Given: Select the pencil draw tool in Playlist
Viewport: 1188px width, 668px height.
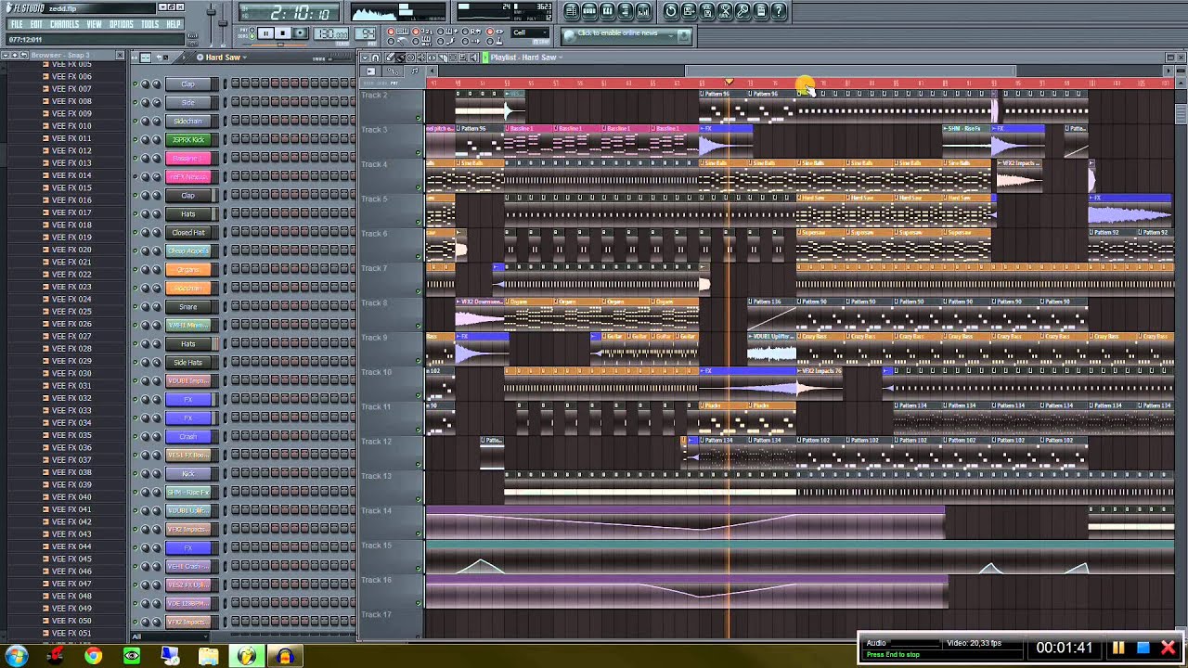Looking at the screenshot, I should point(390,58).
